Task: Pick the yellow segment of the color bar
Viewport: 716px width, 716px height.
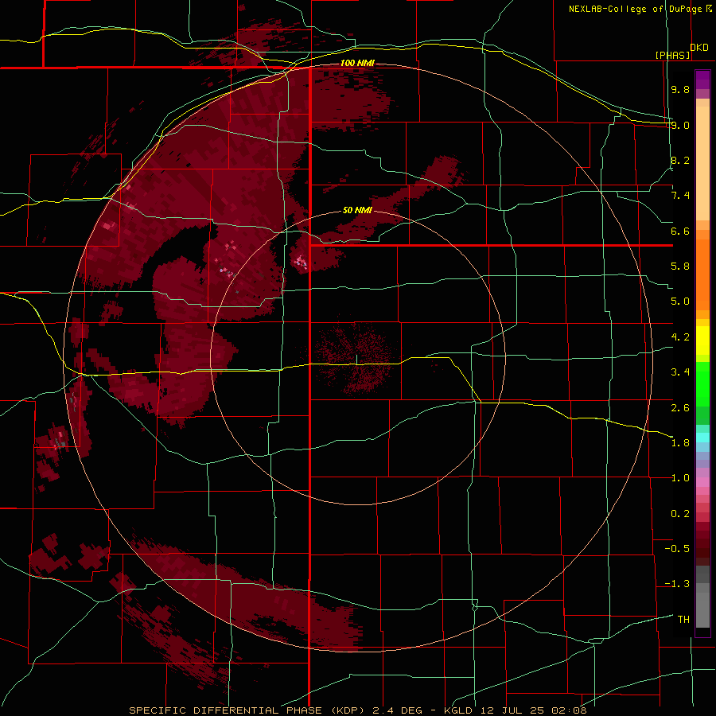Action: (702, 340)
